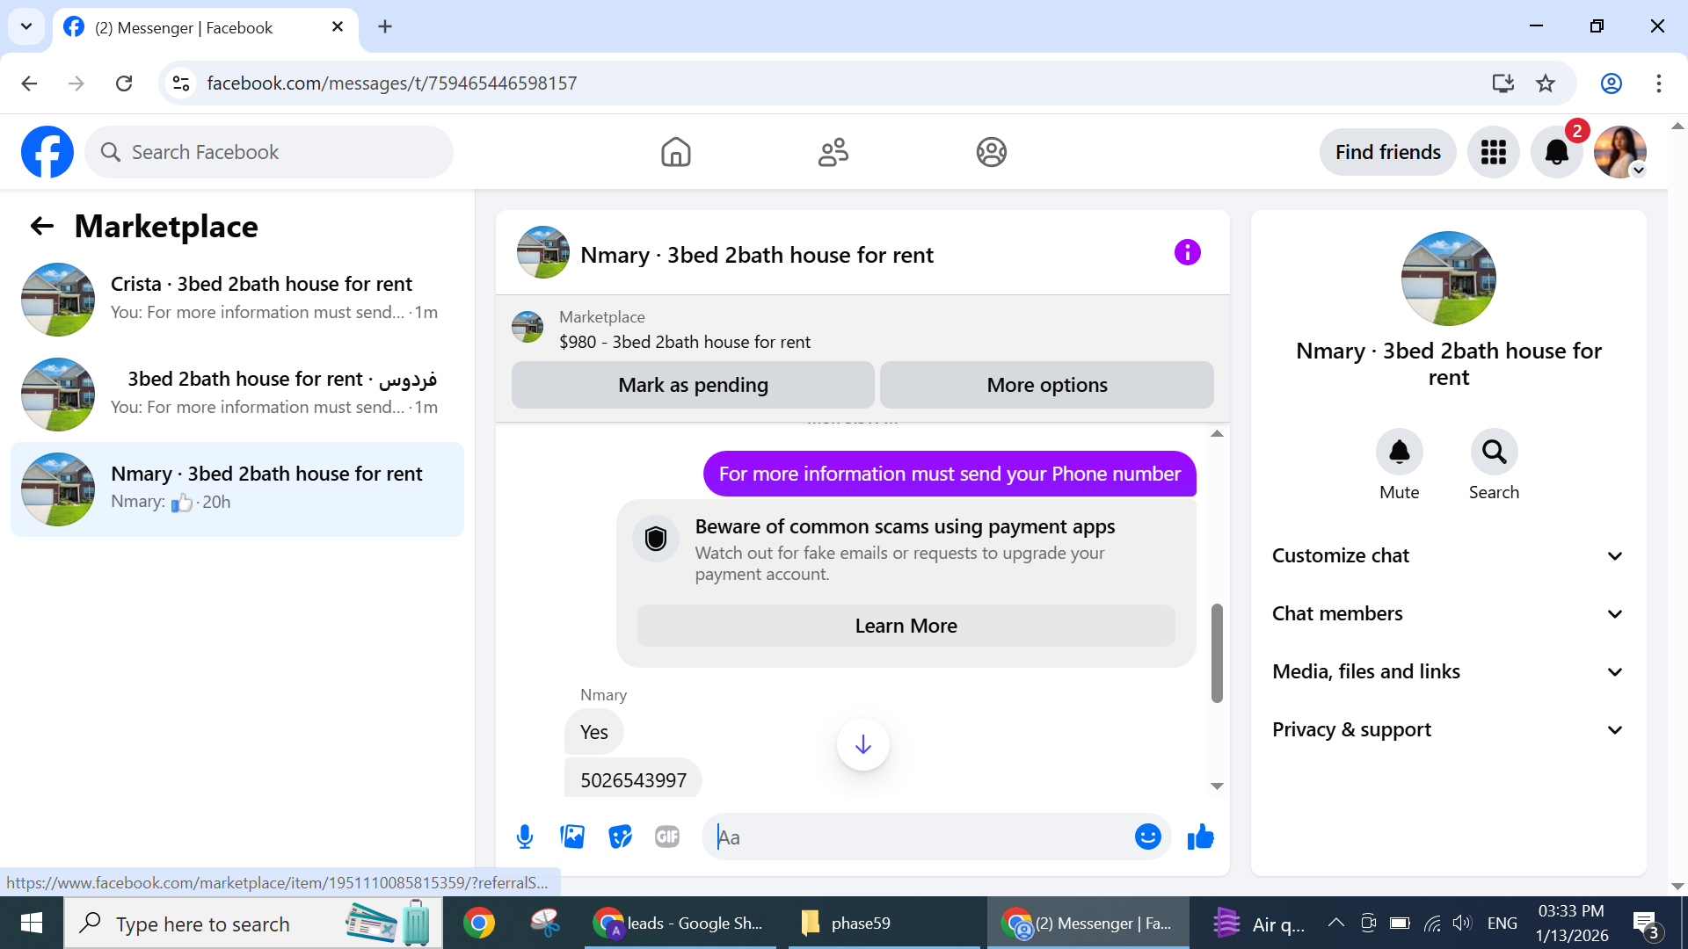1688x949 pixels.
Task: Expand Media, files and links section
Action: pos(1447,671)
